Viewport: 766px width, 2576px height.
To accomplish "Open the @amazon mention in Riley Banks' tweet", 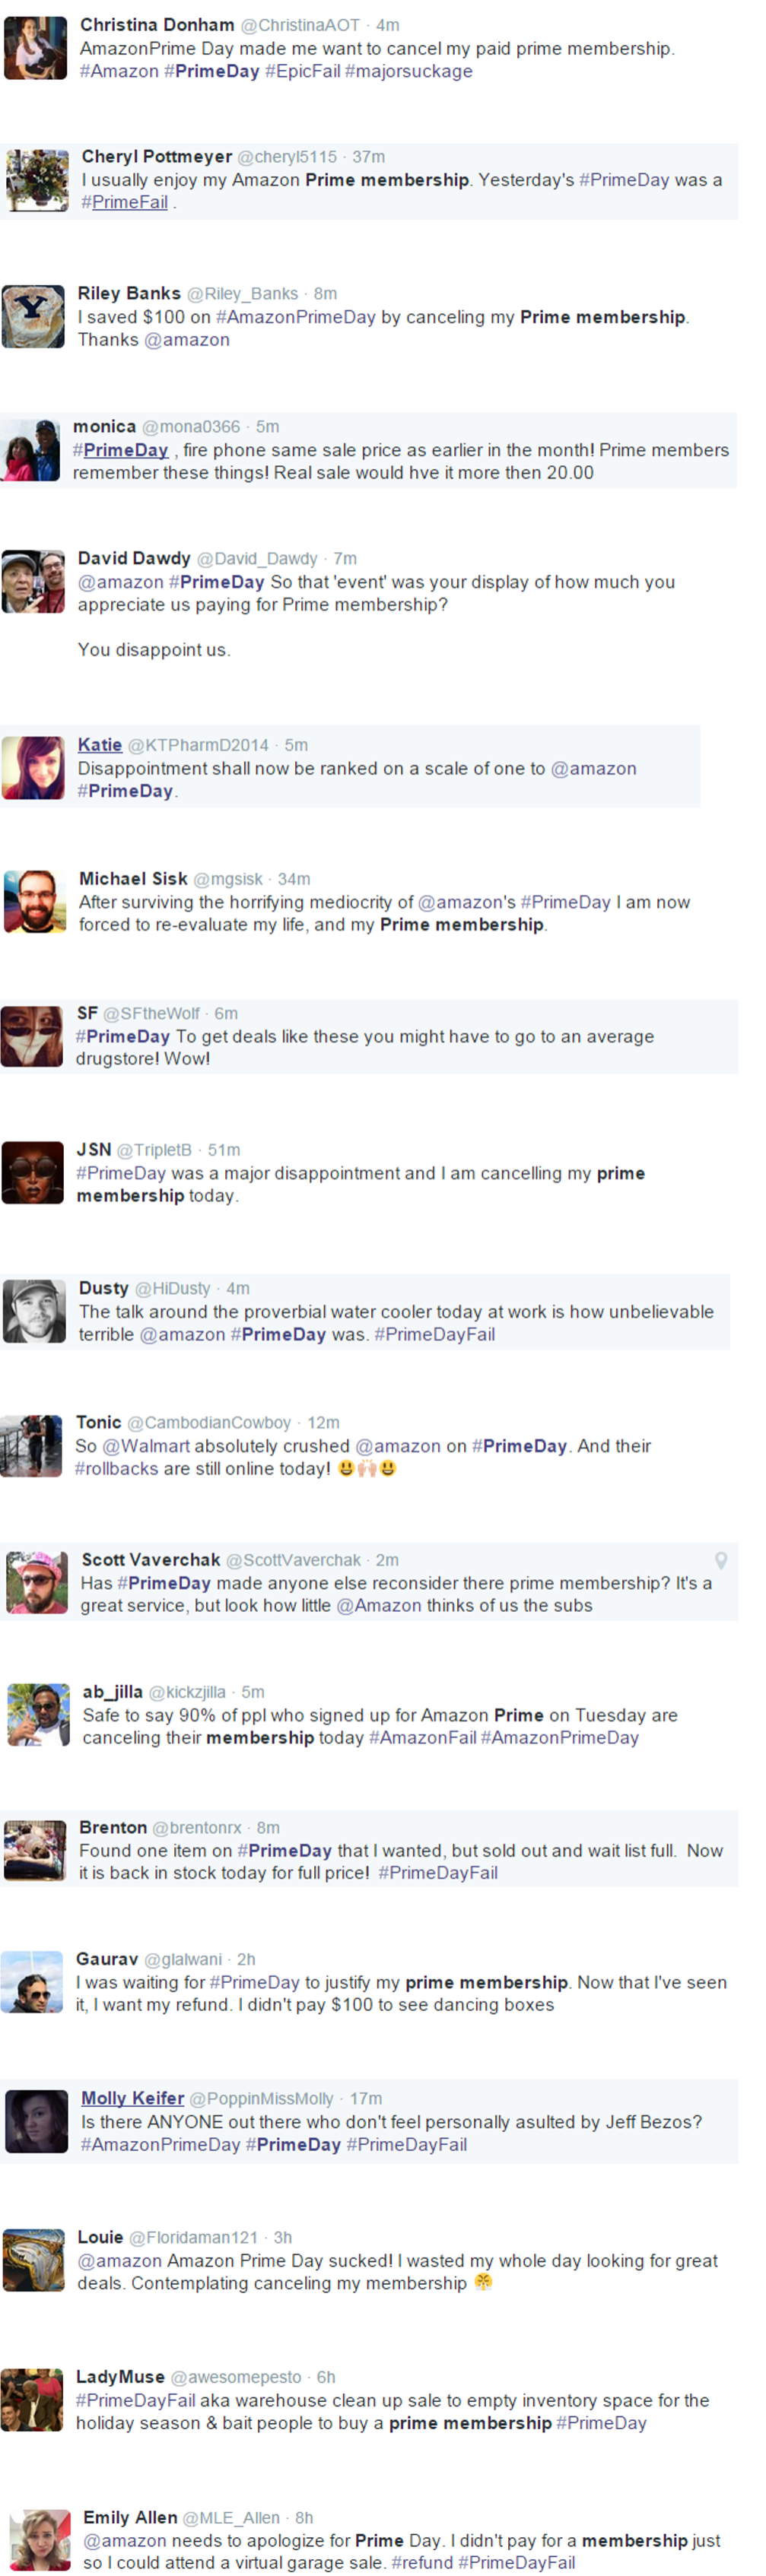I will 187,340.
